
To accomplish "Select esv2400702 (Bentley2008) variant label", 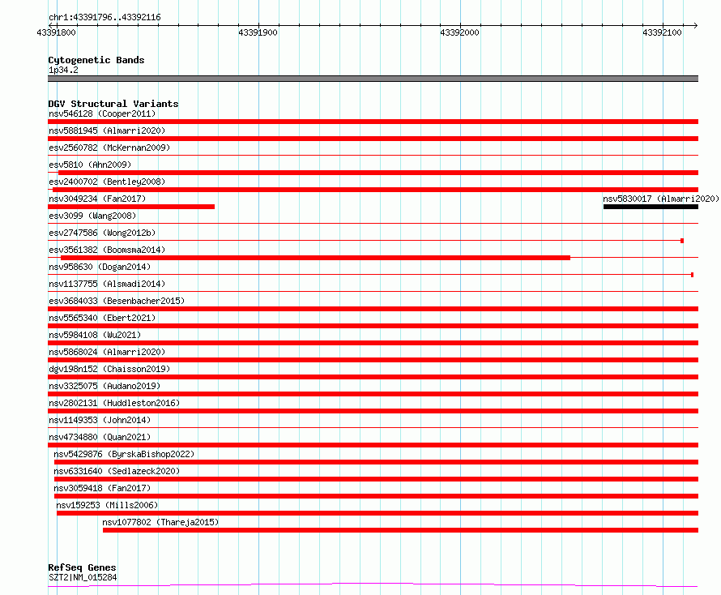I will [x=107, y=182].
